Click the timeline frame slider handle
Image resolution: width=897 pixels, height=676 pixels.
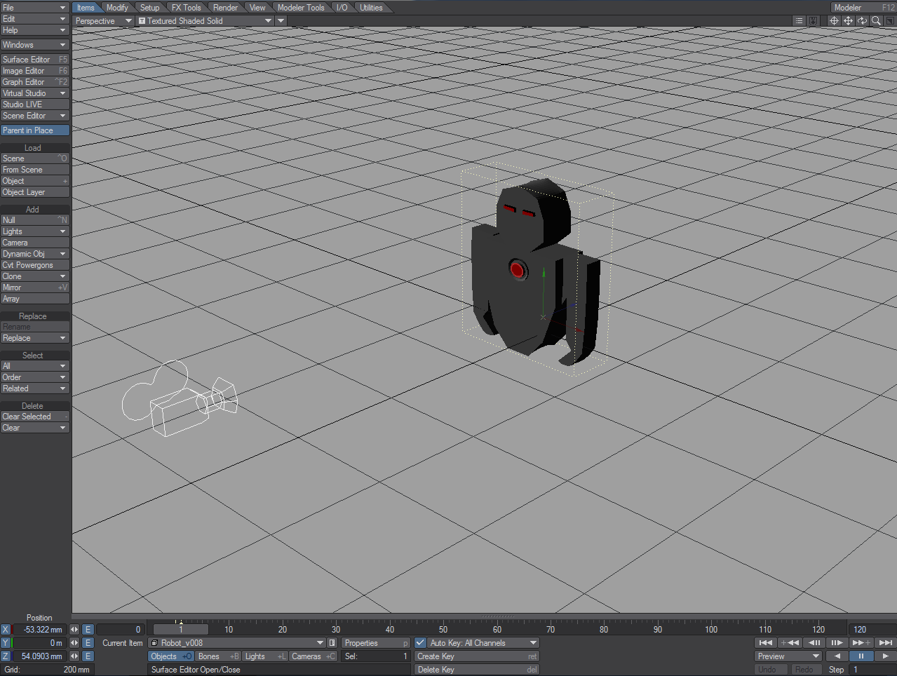tap(180, 630)
